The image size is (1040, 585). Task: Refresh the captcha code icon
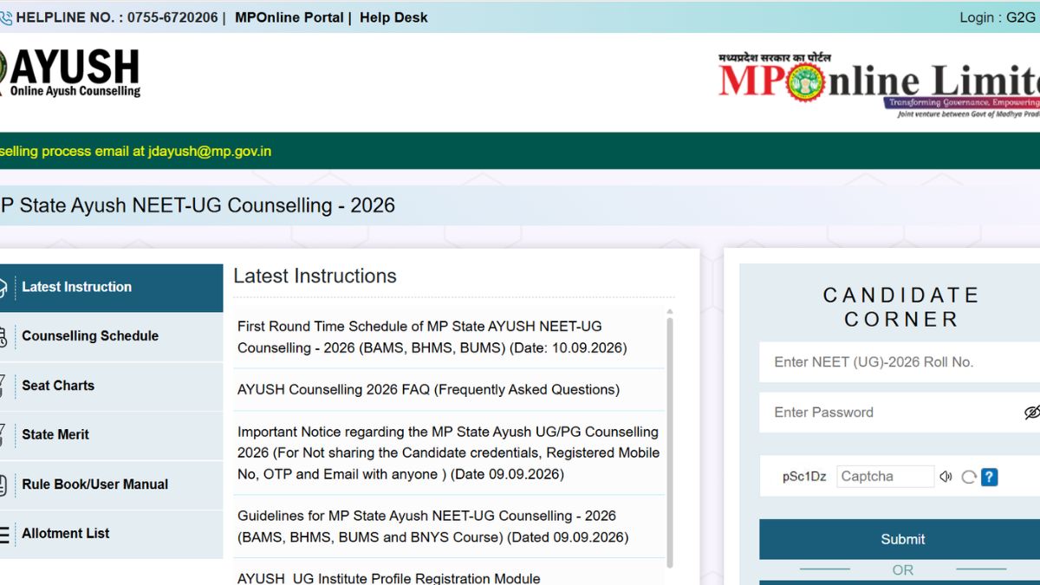969,477
